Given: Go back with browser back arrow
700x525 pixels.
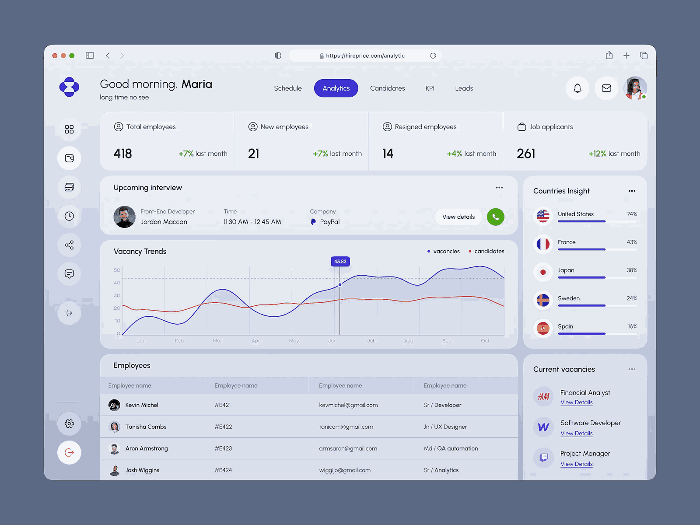Looking at the screenshot, I should pyautogui.click(x=108, y=56).
